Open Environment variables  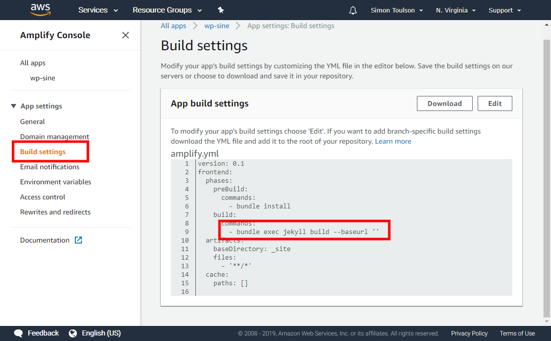56,182
